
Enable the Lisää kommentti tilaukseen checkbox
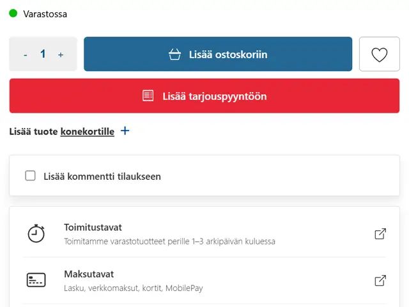point(30,176)
